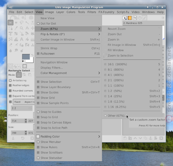173x166 pixels.
Task: Select the Cage Transform tool
Action: coord(11,39)
